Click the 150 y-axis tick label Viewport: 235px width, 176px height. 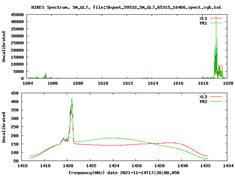[15, 144]
